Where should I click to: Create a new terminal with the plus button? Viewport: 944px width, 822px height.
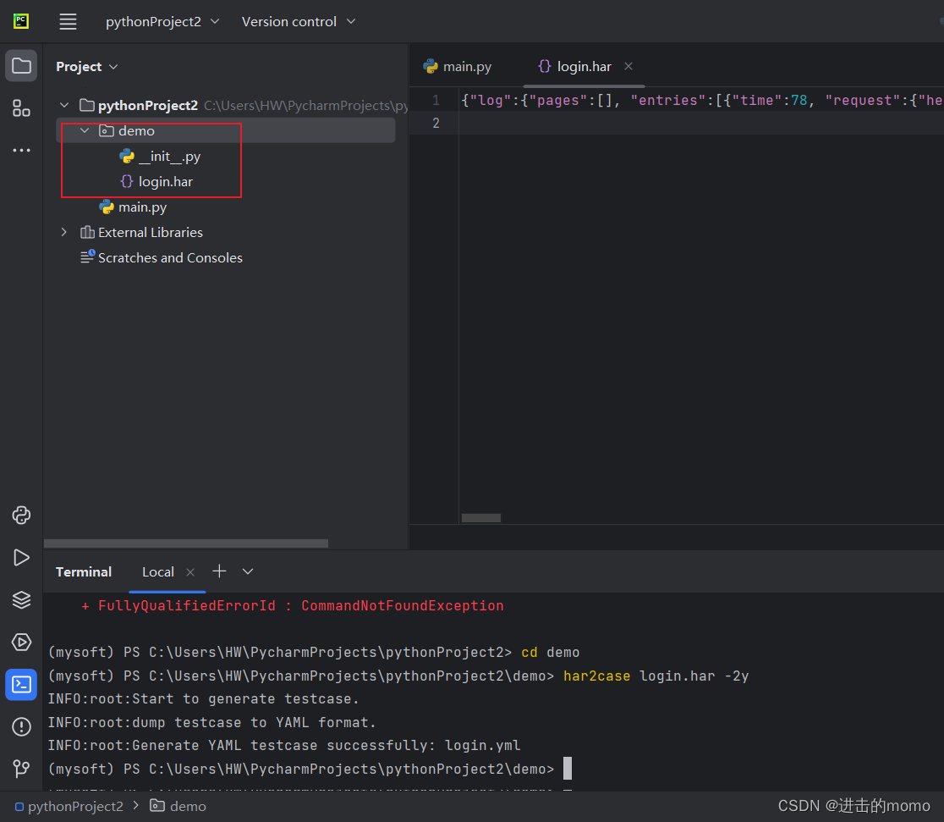click(x=219, y=571)
